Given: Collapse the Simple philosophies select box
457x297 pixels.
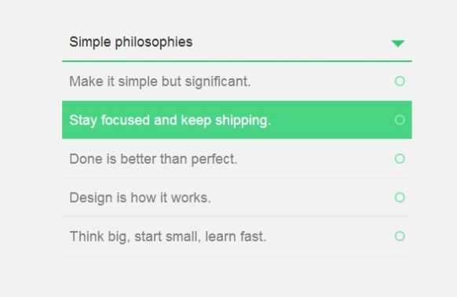Looking at the screenshot, I should pyautogui.click(x=237, y=42).
